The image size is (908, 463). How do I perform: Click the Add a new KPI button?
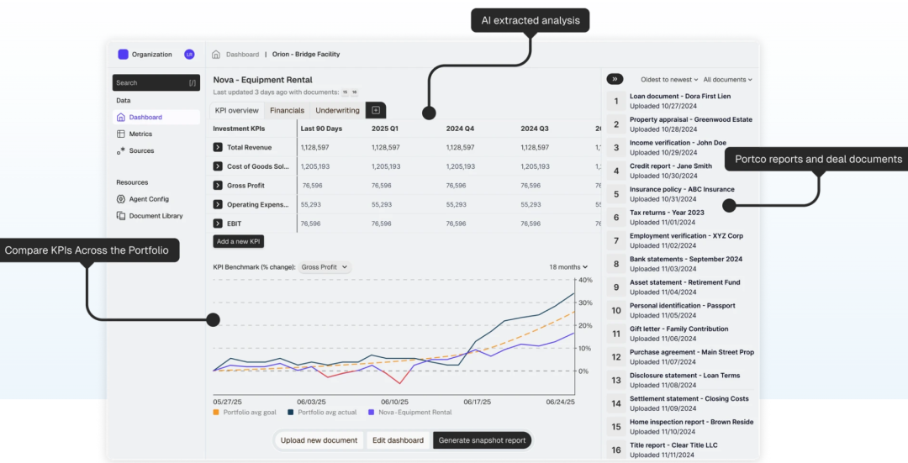239,241
